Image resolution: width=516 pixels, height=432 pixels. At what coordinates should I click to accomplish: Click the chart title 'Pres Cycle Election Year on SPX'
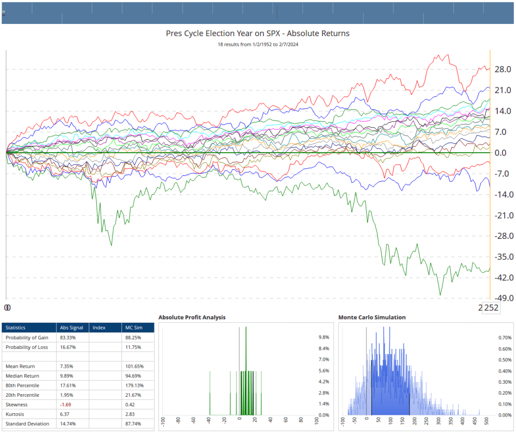(258, 34)
